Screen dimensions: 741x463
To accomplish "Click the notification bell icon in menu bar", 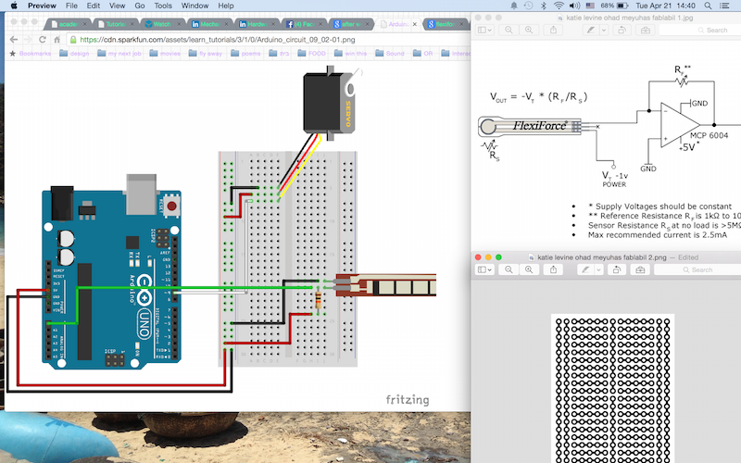I will (x=514, y=6).
